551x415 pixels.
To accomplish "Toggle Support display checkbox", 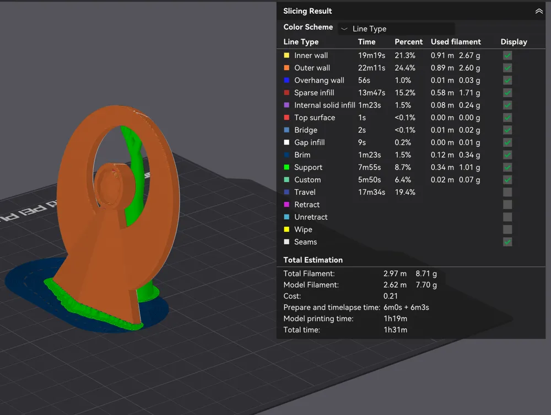I will point(507,168).
